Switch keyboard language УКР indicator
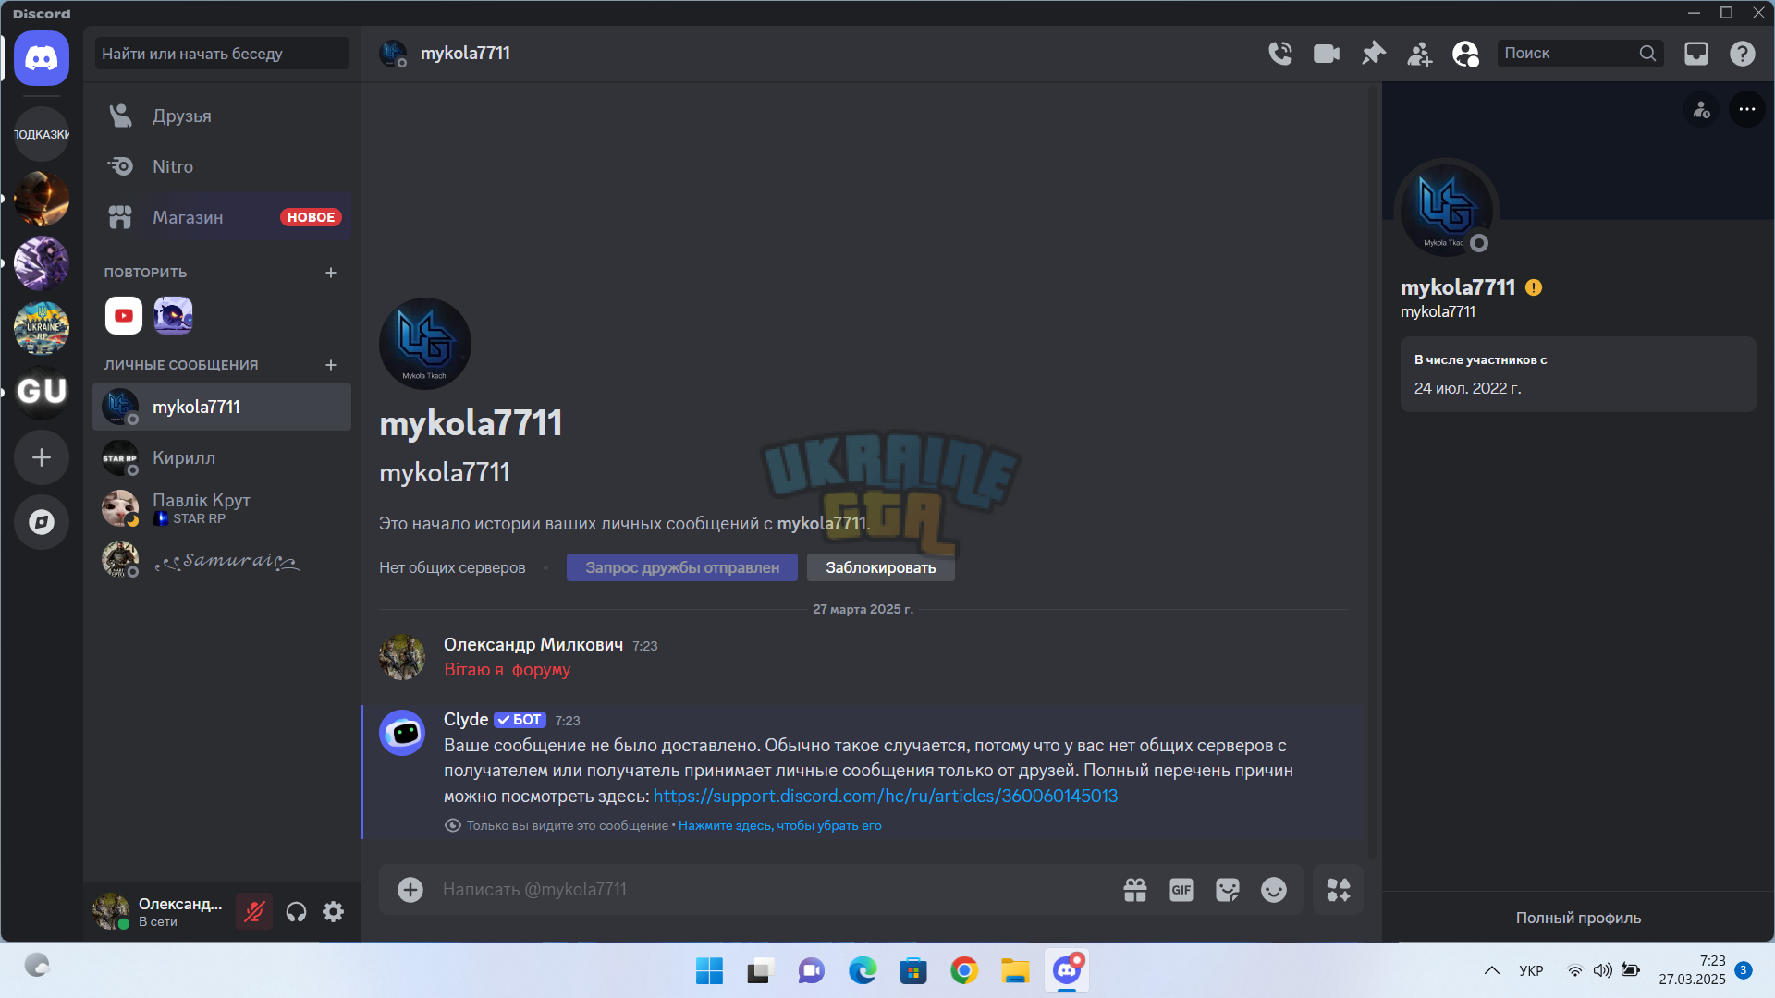This screenshot has width=1775, height=998. (1531, 970)
